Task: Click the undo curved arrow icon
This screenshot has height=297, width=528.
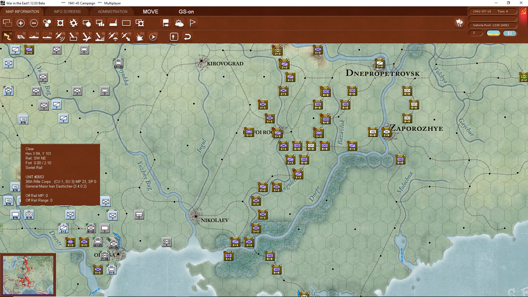Action: click(187, 37)
